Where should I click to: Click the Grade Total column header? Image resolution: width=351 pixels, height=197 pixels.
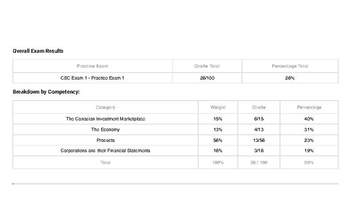pos(207,66)
